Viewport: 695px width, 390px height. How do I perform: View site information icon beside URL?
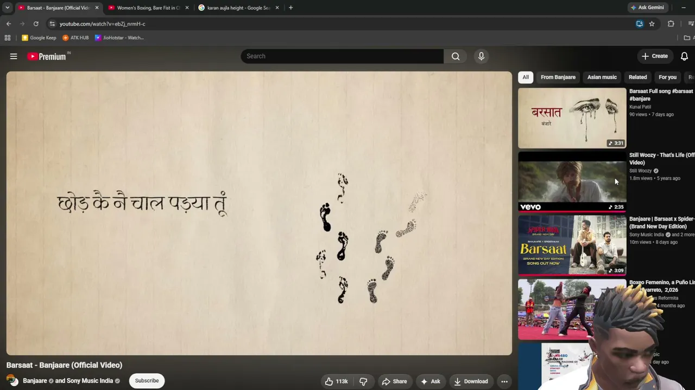(52, 24)
